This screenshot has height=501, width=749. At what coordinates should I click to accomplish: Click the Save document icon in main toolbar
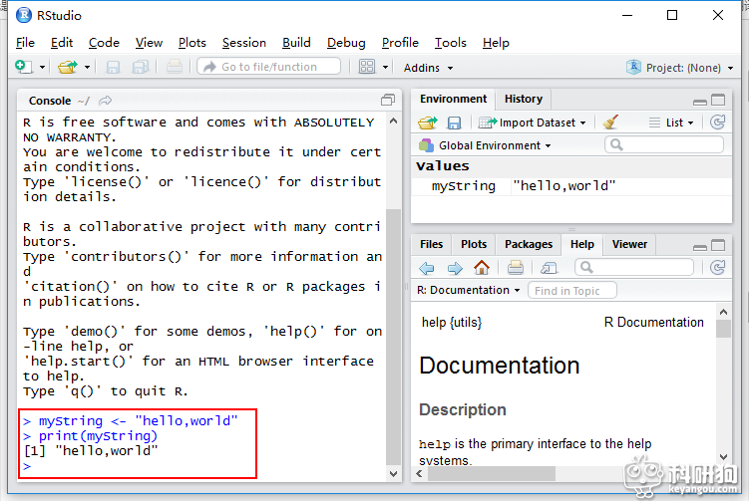(x=113, y=67)
